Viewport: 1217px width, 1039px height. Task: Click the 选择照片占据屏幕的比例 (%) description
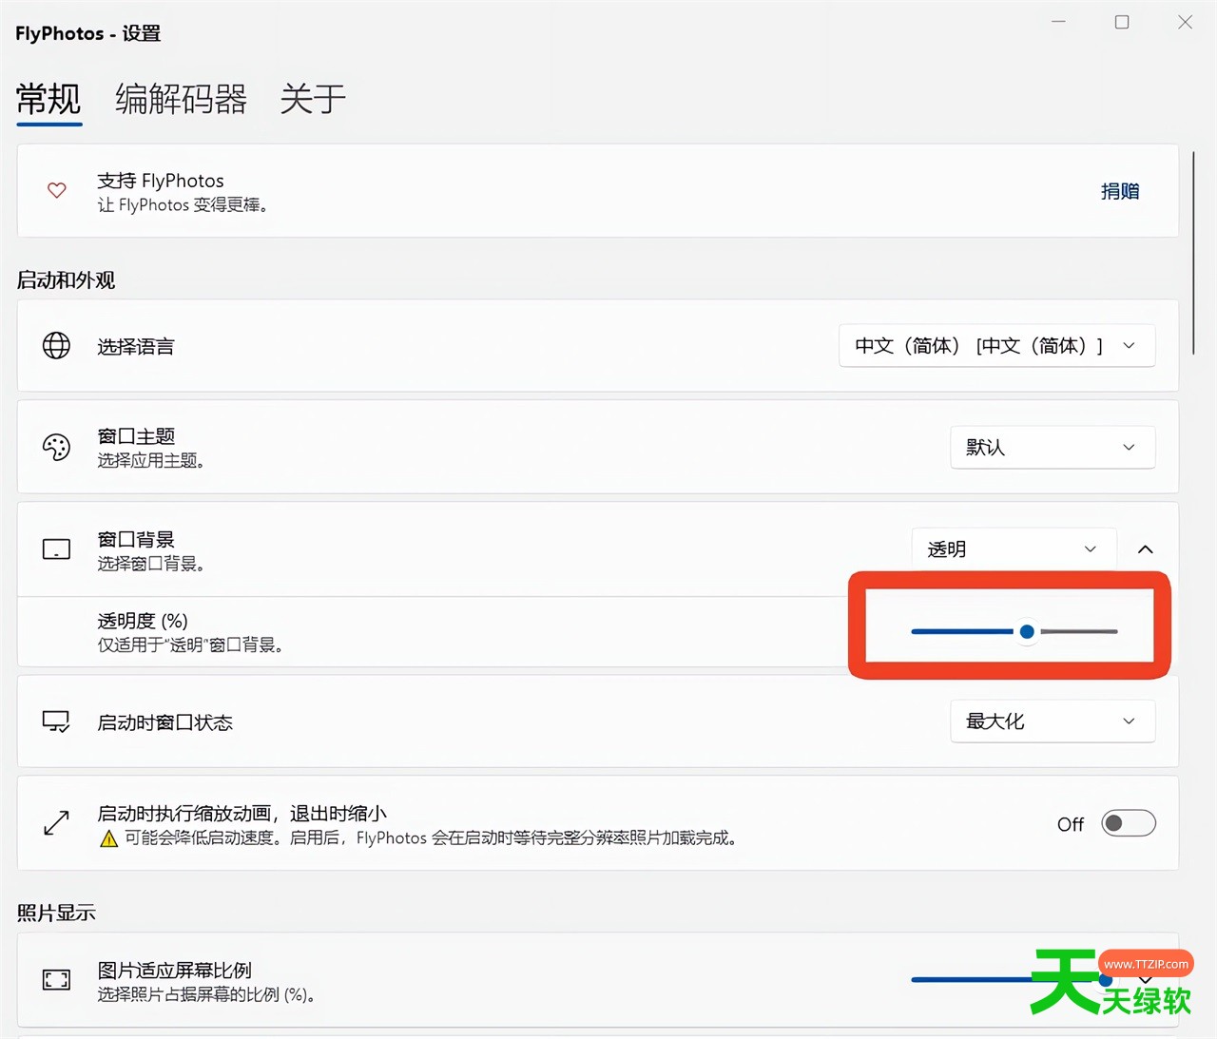tap(206, 995)
